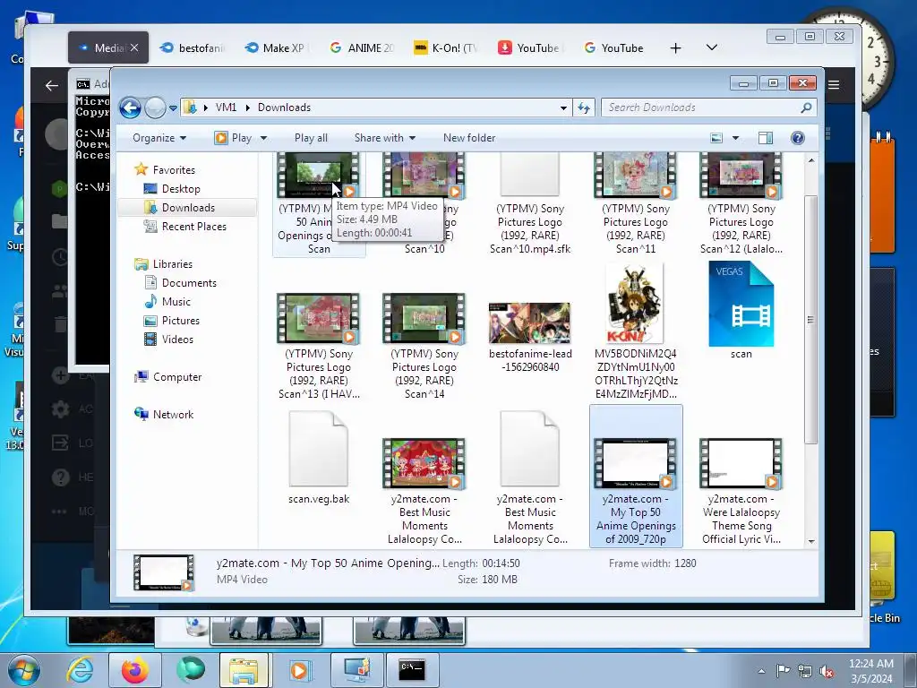Image resolution: width=917 pixels, height=688 pixels.
Task: Launch Internet Explorer from taskbar
Action: click(x=80, y=670)
